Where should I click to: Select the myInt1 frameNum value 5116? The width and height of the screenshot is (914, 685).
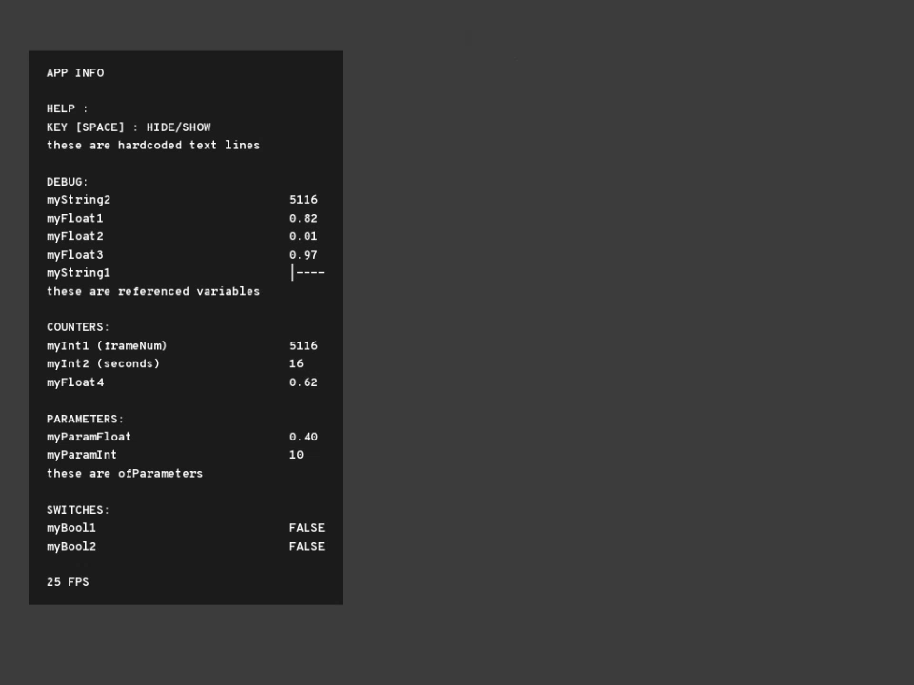point(304,346)
